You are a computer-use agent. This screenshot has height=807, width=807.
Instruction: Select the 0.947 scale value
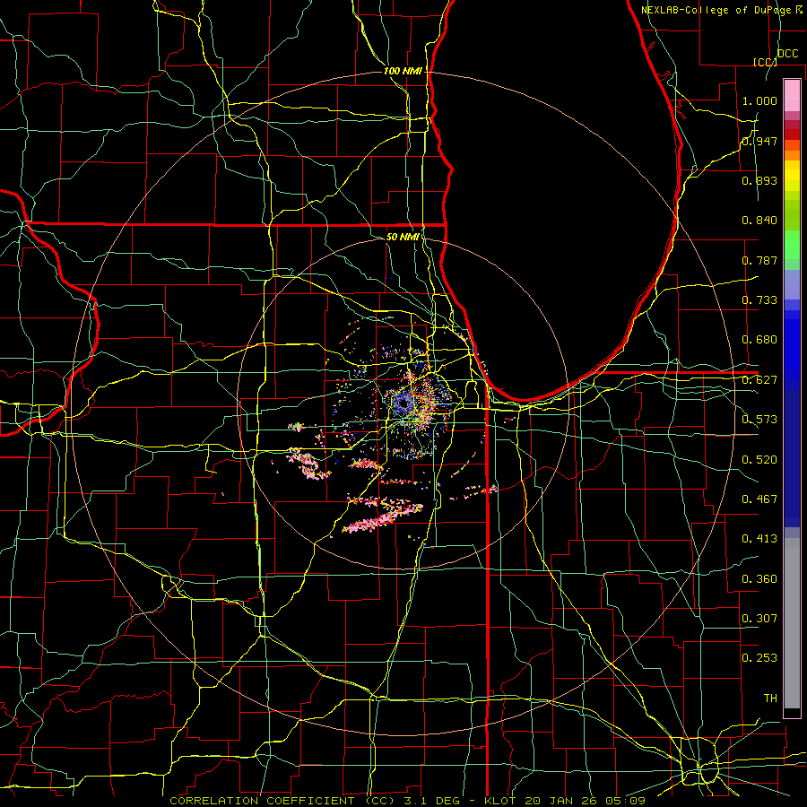[x=759, y=141]
